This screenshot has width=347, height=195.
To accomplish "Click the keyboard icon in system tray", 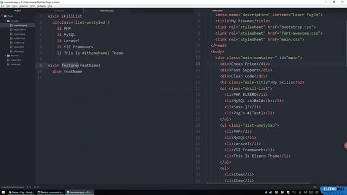I will pyautogui.click(x=311, y=192).
